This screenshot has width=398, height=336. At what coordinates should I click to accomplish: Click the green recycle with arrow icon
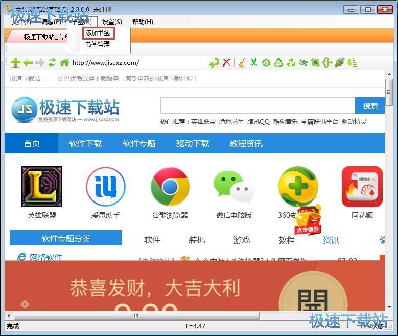291,62
